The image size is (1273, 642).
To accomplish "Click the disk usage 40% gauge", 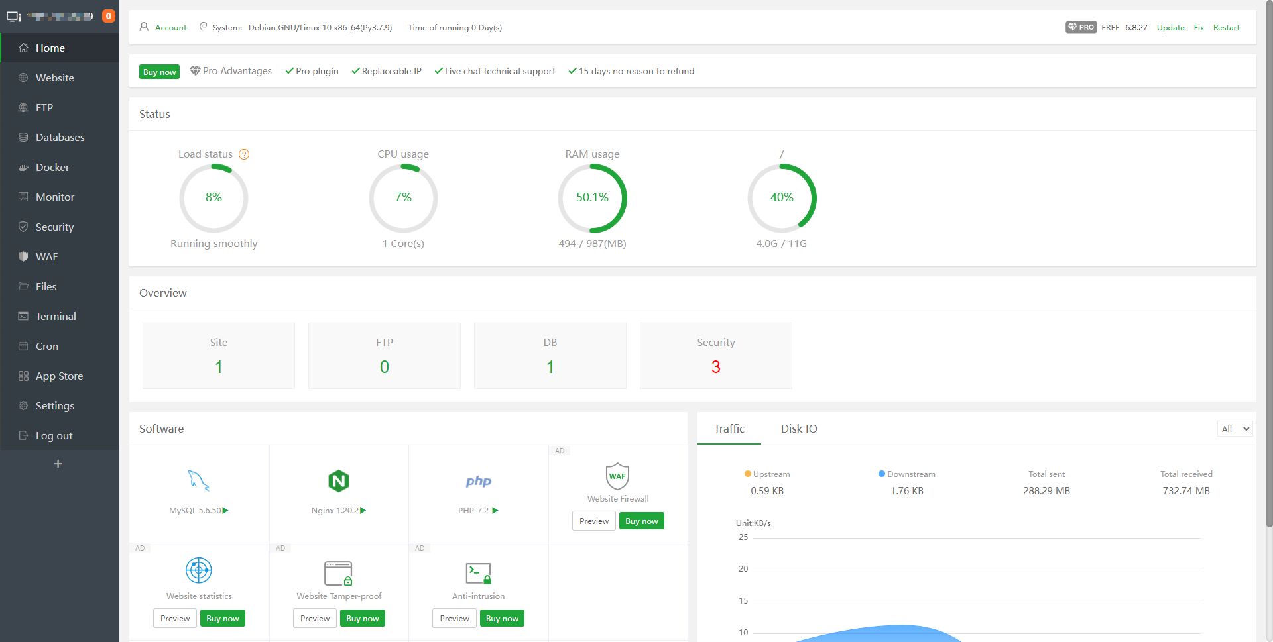I will [782, 198].
